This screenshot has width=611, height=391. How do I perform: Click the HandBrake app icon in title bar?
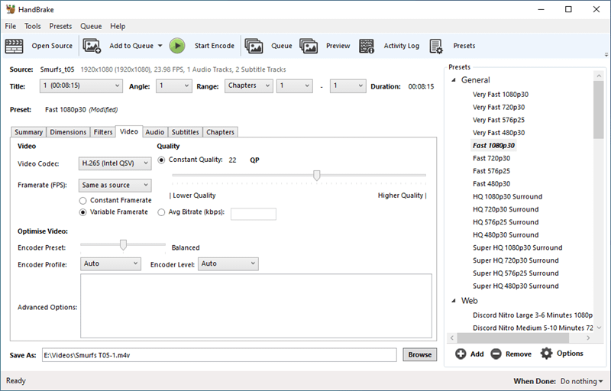pos(10,9)
